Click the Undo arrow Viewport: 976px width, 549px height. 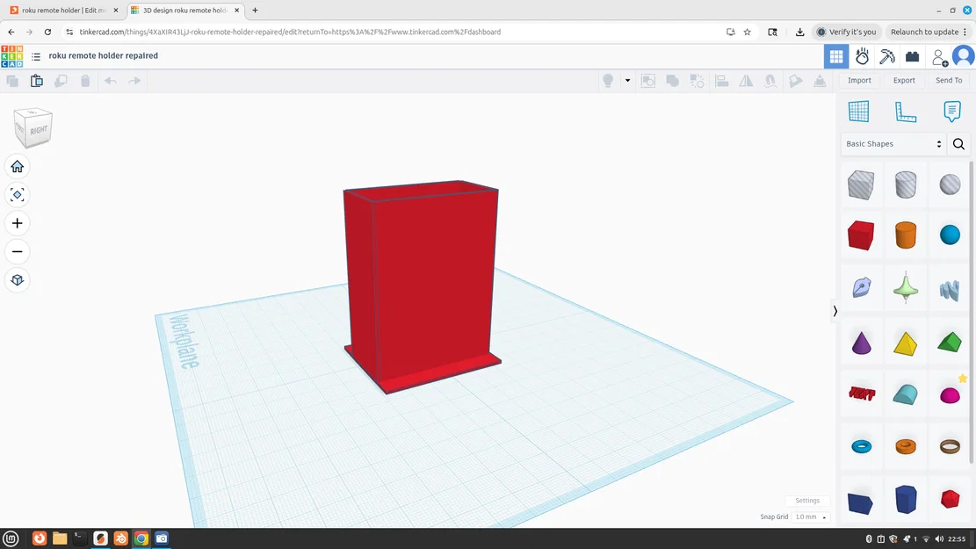click(x=110, y=81)
